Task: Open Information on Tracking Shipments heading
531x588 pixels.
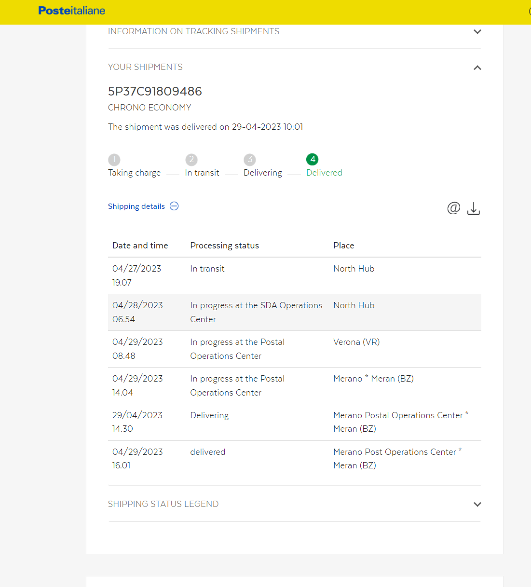Action: coord(193,31)
